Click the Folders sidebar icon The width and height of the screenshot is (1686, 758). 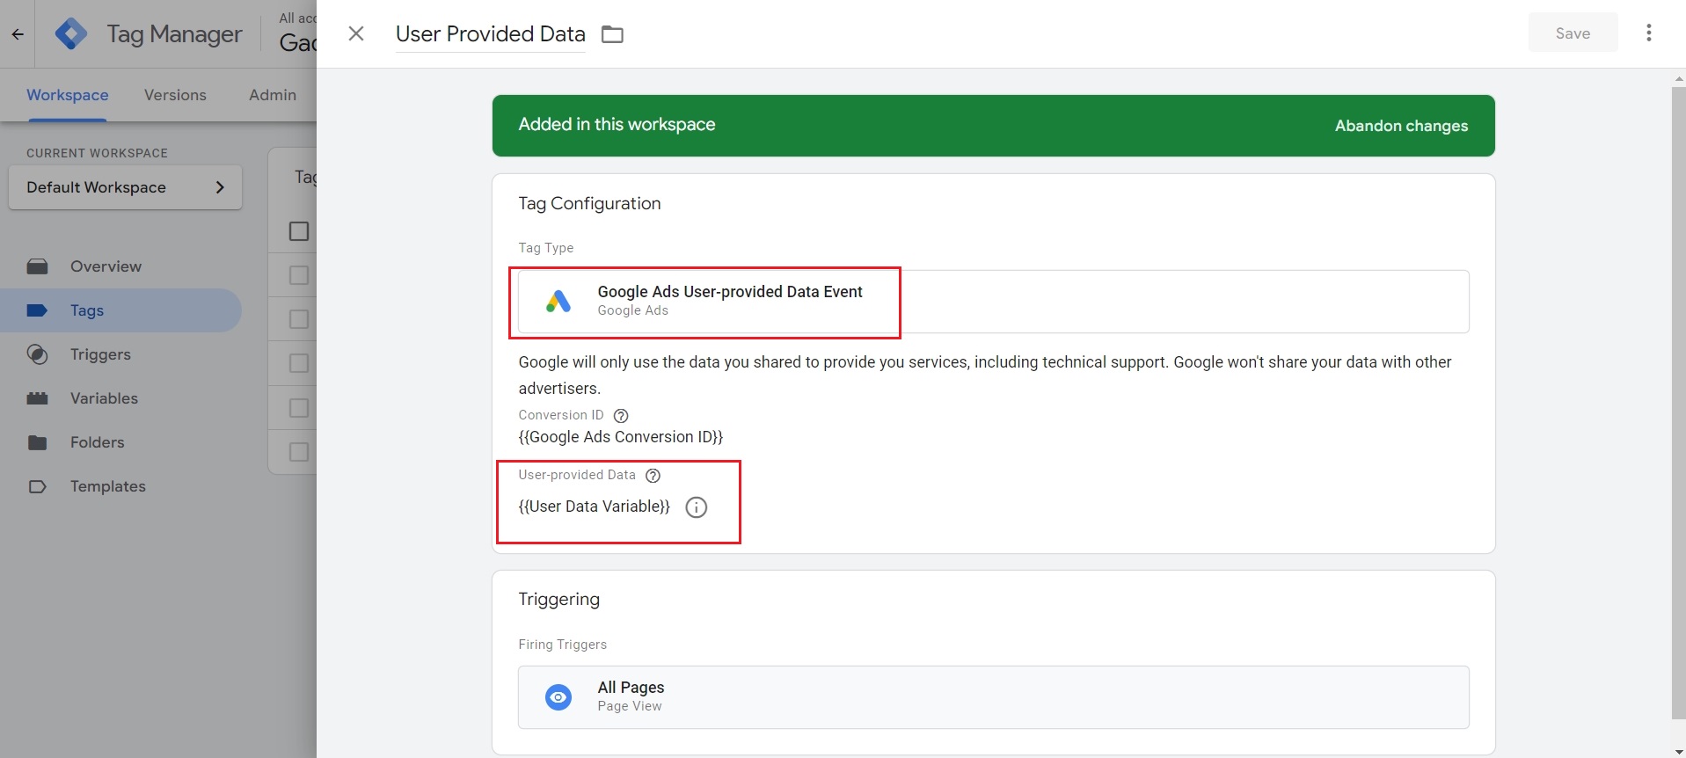point(37,442)
